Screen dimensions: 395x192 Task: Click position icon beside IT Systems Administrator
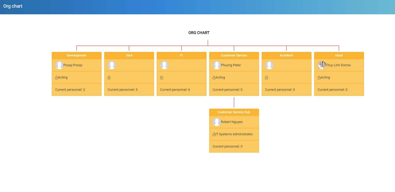pos(214,134)
